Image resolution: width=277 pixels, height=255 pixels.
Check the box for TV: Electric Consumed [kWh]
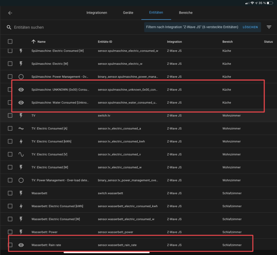[10, 141]
